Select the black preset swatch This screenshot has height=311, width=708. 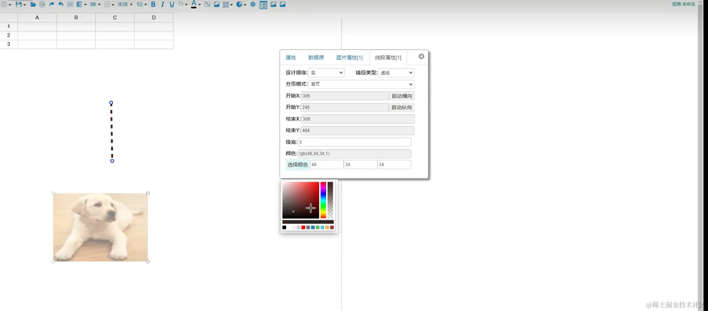(x=284, y=227)
